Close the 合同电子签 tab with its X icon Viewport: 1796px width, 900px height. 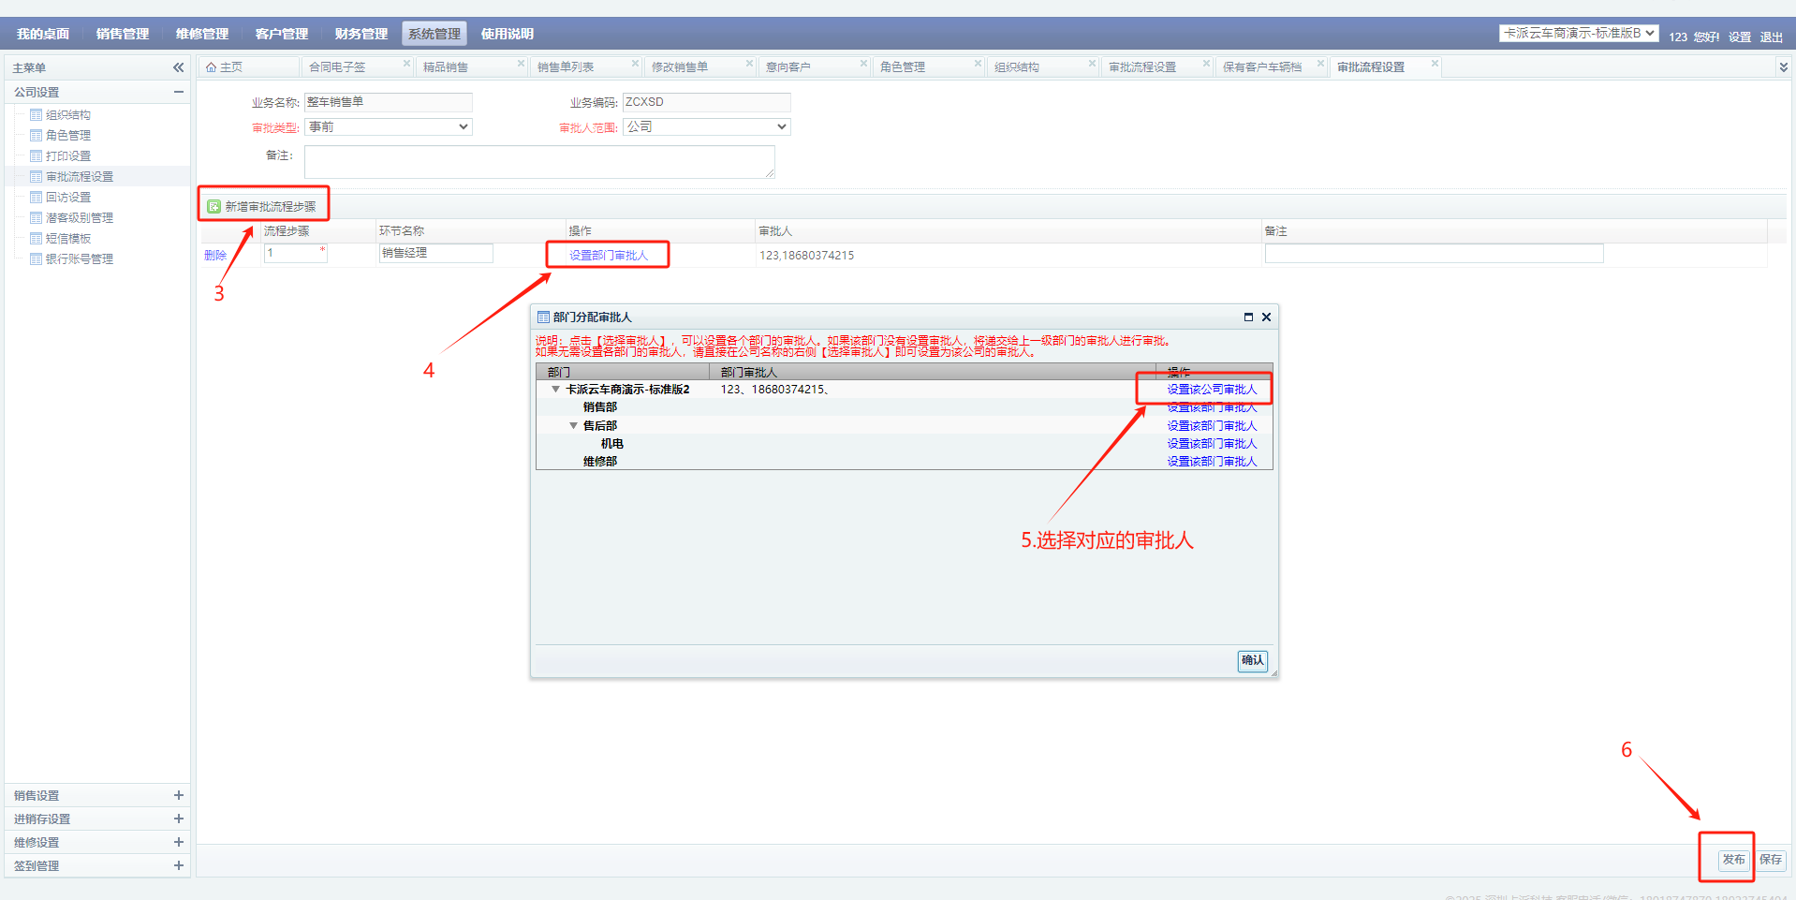406,64
